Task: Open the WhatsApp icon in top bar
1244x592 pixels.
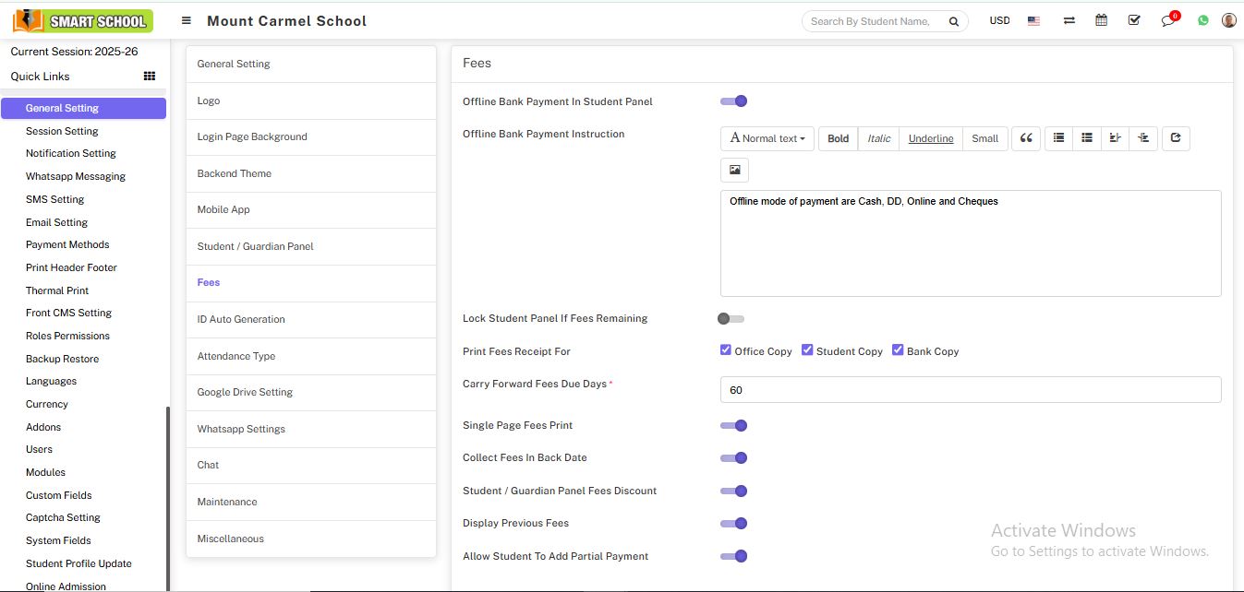Action: [x=1202, y=20]
